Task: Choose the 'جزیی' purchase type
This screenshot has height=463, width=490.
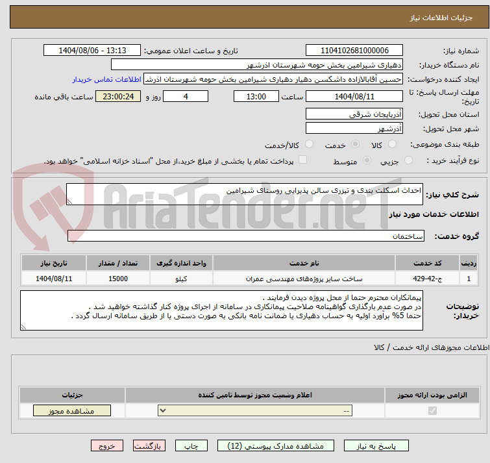Action: click(408, 160)
